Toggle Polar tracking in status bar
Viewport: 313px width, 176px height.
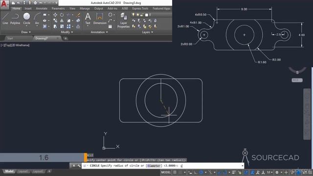(x=201, y=172)
